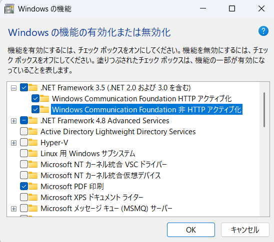Viewport: 274px width, 242px height.
Task: Click folder icon next to Hyper-V
Action: point(33,142)
